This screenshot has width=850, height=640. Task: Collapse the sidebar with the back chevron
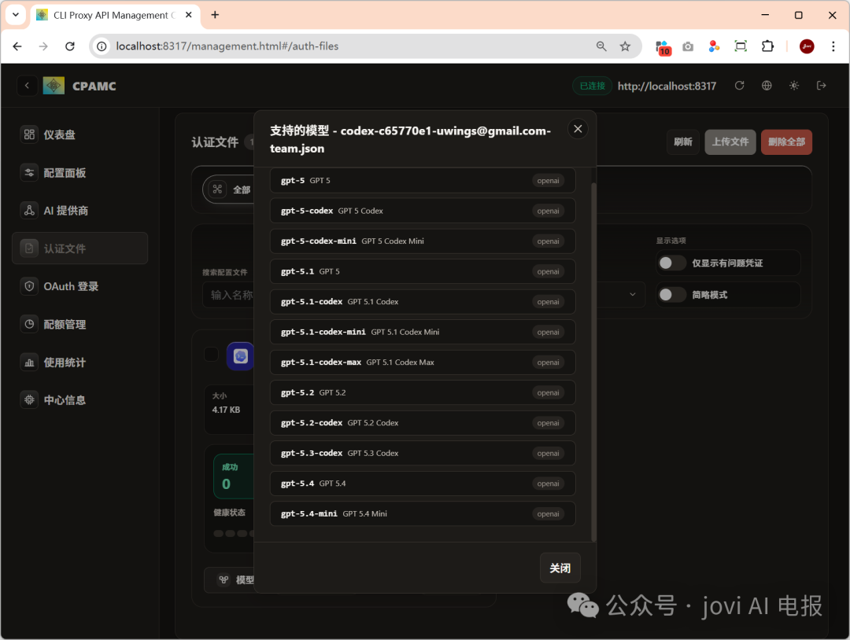coord(27,86)
